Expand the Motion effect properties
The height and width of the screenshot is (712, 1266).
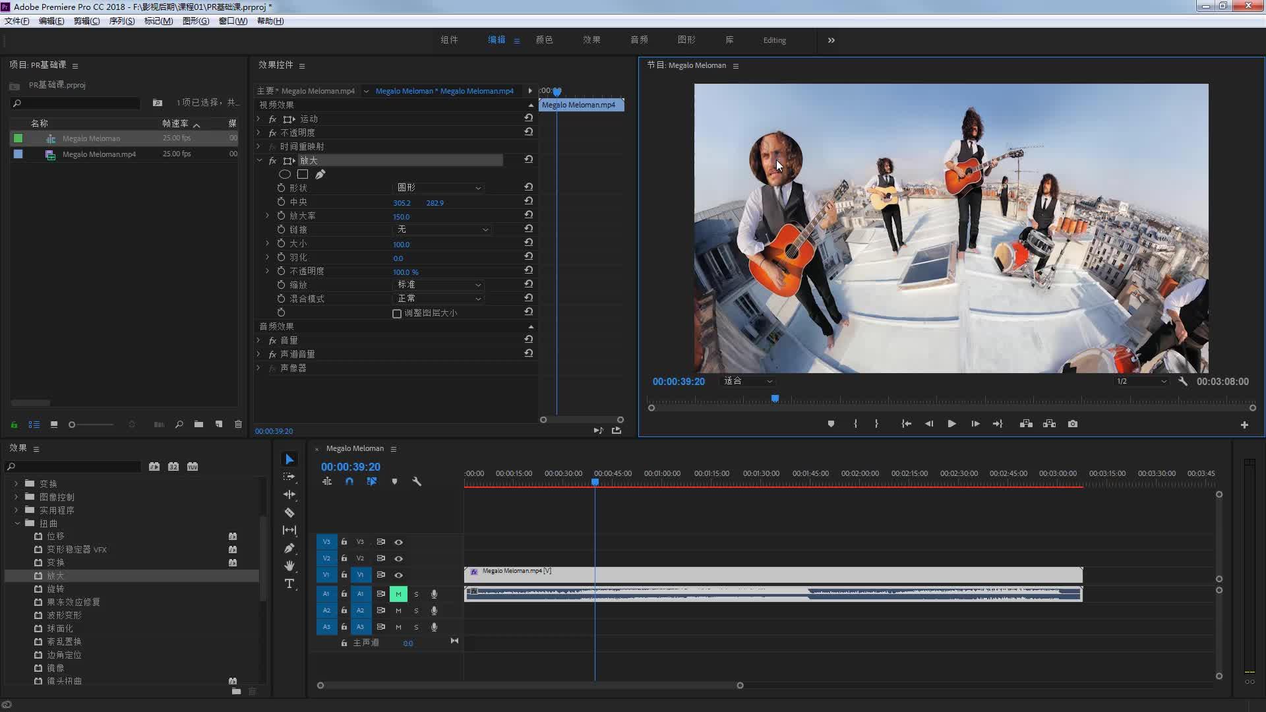(258, 119)
